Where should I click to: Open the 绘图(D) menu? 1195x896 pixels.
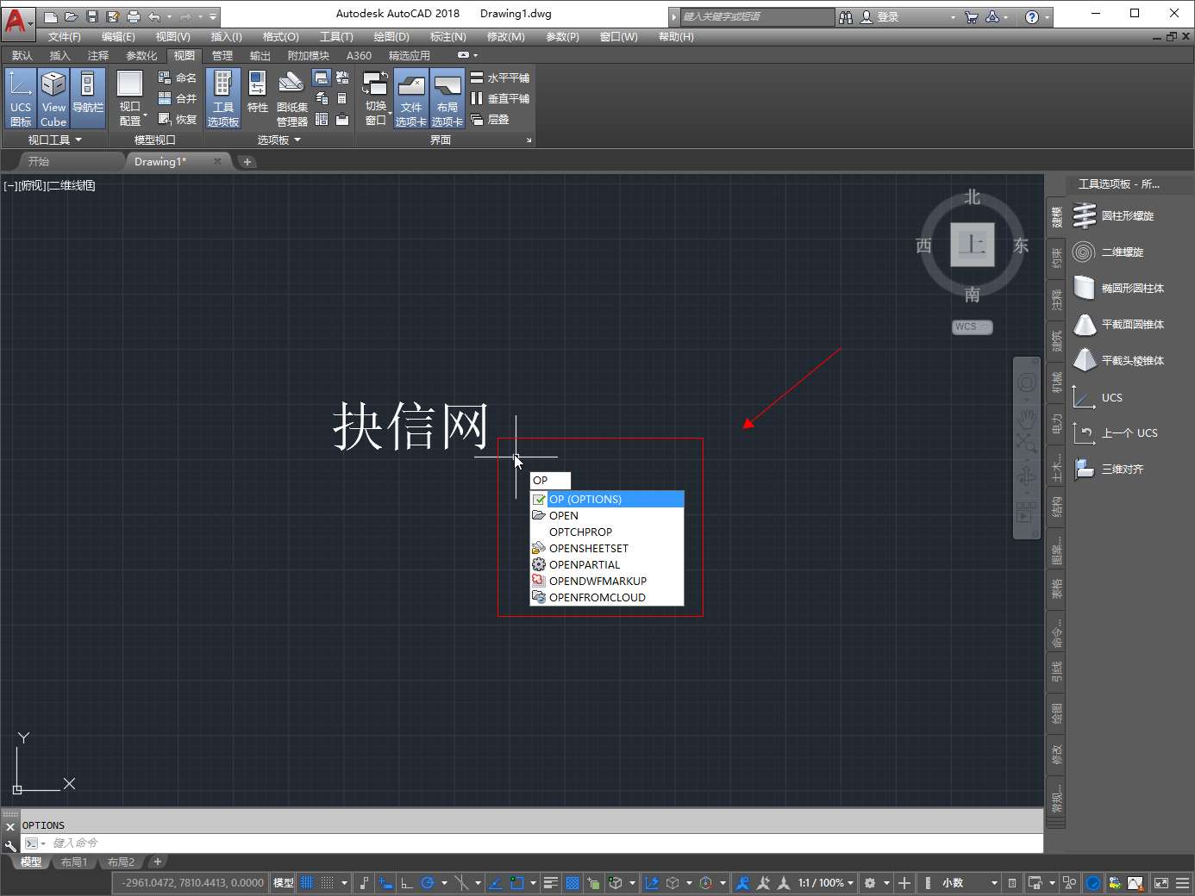point(391,37)
